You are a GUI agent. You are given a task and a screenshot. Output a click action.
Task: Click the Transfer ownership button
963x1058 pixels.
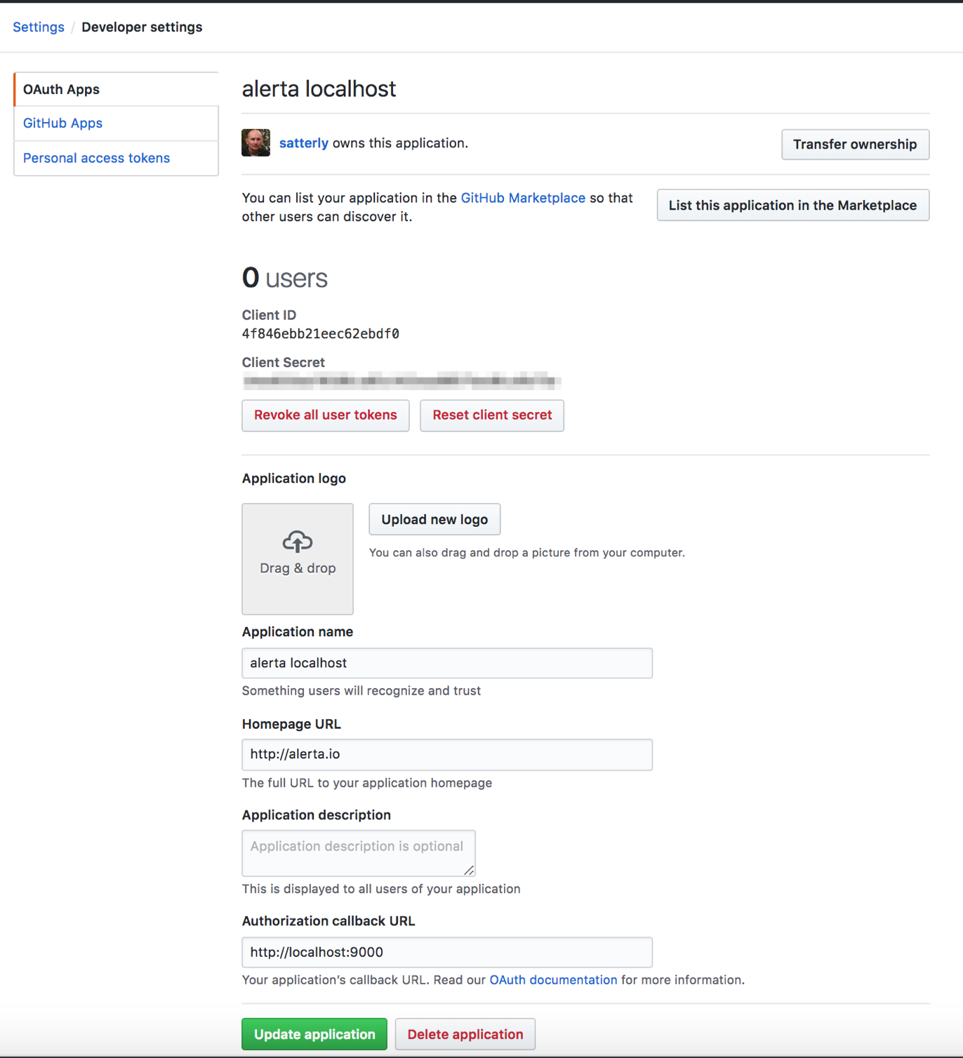855,145
